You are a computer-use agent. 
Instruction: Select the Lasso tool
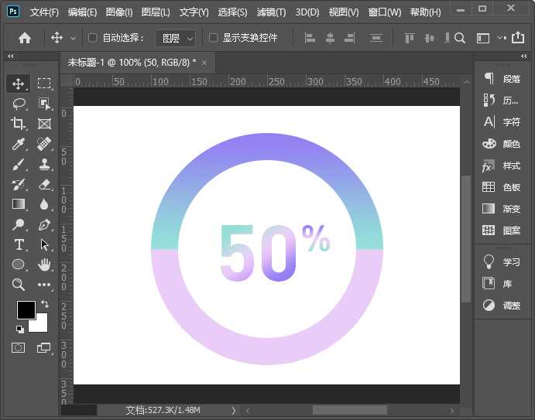[19, 104]
